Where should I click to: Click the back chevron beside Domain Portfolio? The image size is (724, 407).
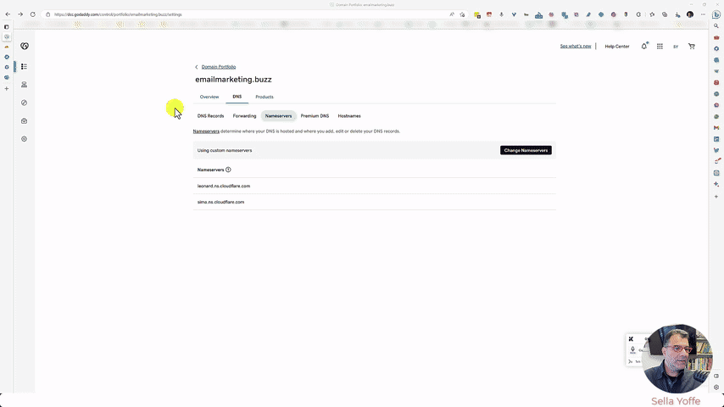(196, 67)
